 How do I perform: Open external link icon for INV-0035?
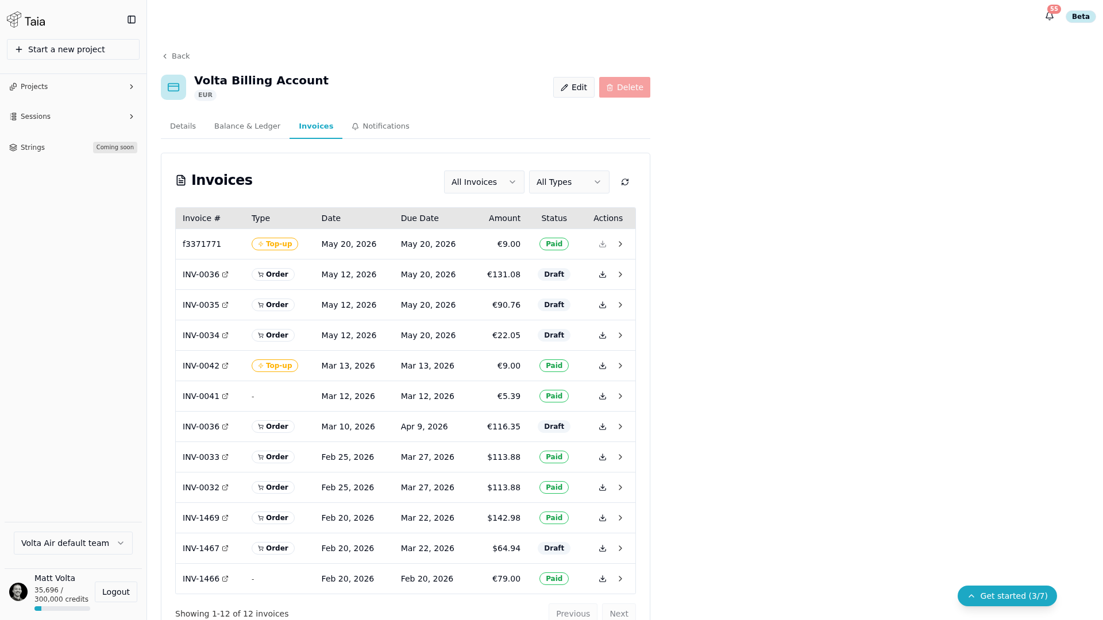click(x=225, y=305)
